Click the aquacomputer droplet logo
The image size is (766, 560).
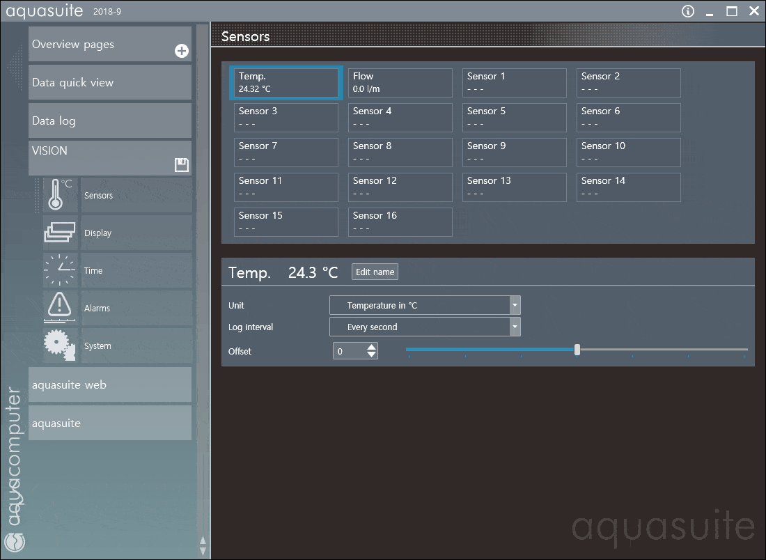click(15, 542)
